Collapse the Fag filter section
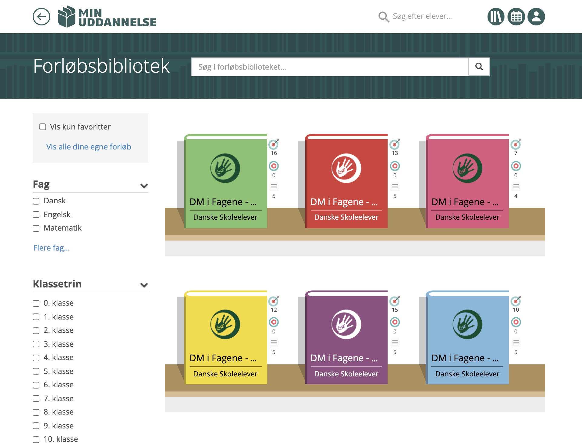The height and width of the screenshot is (446, 582). click(144, 185)
